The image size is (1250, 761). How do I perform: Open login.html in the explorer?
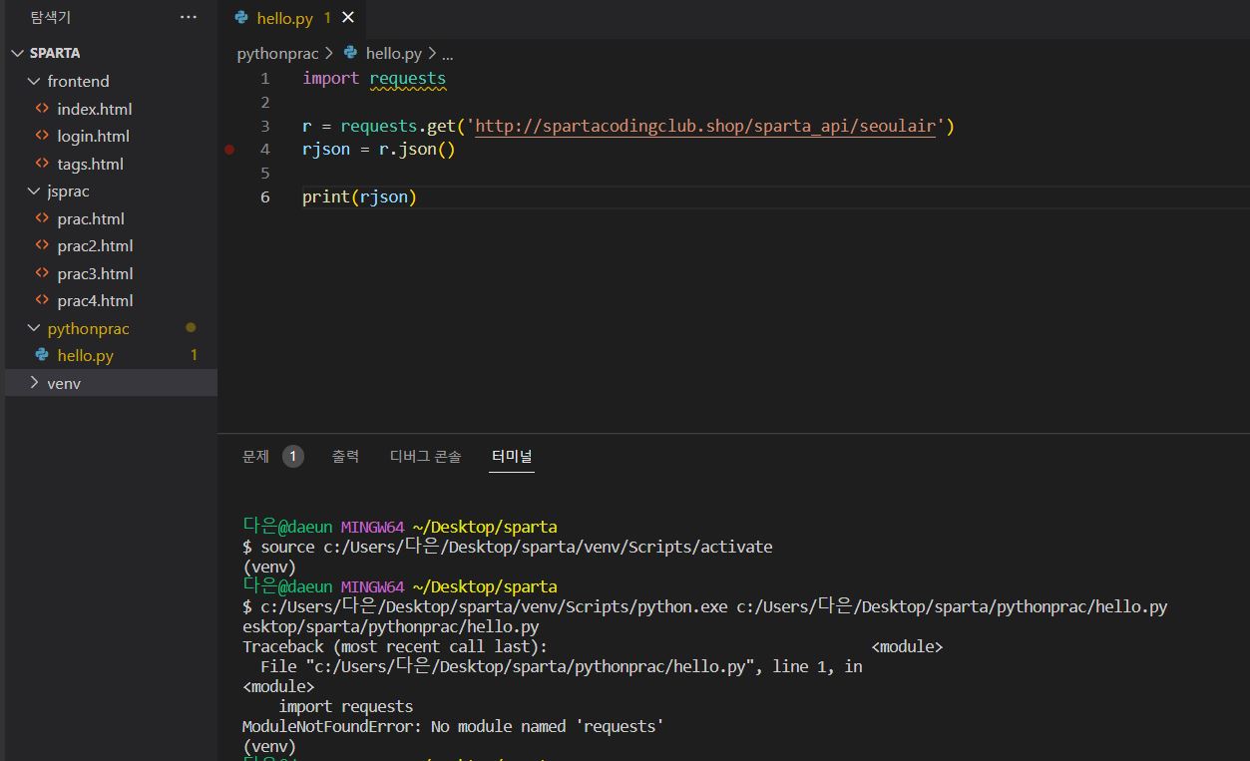tap(93, 136)
